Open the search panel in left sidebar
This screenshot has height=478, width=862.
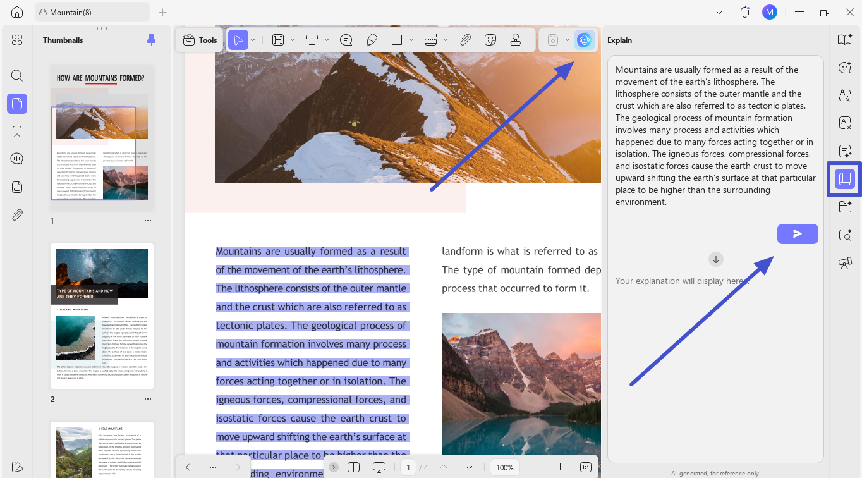tap(17, 75)
